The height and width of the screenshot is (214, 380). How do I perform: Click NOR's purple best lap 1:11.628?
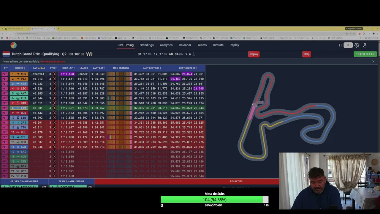(x=67, y=74)
